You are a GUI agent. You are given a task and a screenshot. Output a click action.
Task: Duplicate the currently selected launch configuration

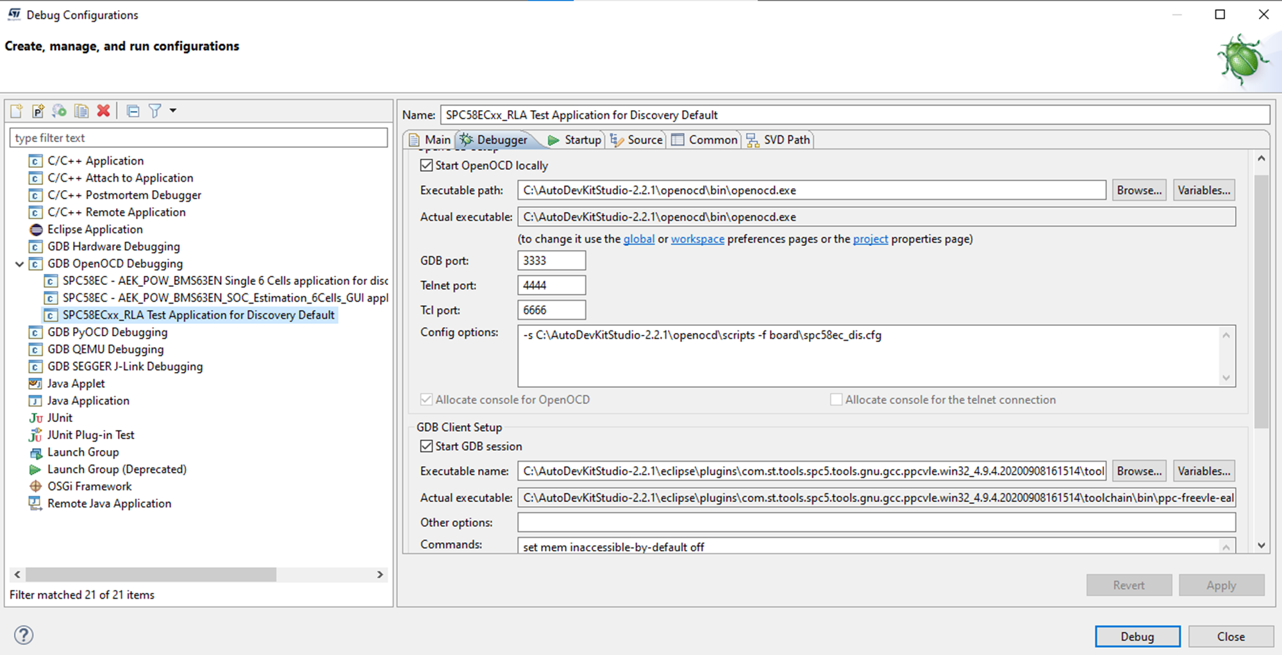click(81, 110)
